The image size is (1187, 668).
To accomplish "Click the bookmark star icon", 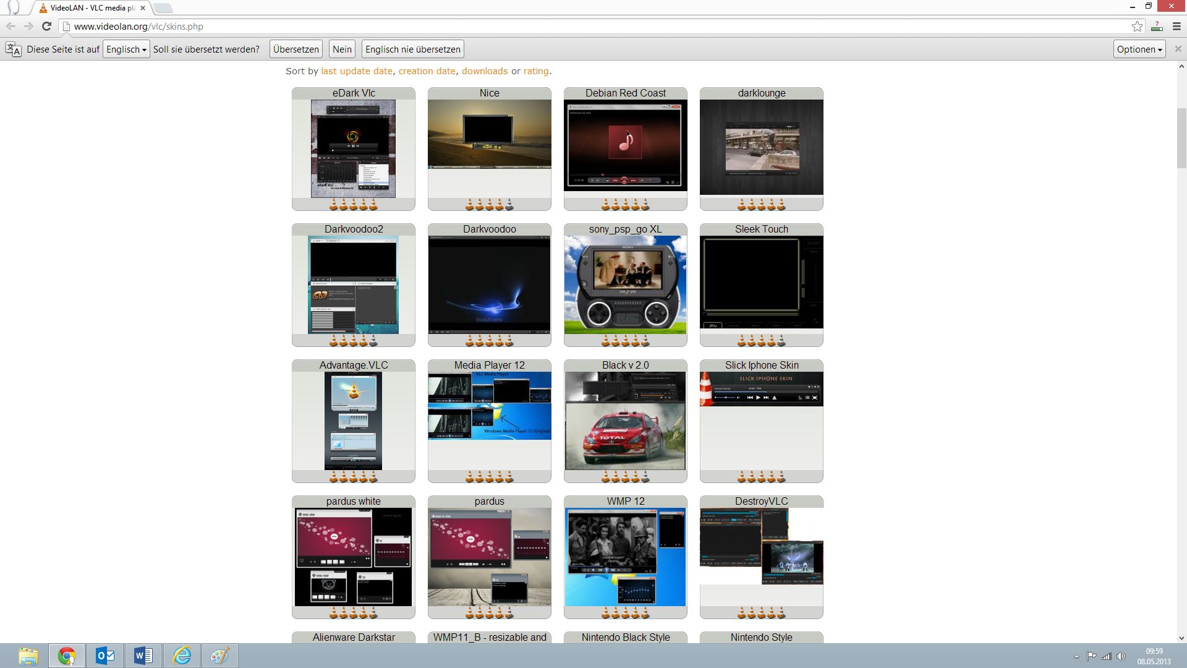I will (x=1137, y=26).
